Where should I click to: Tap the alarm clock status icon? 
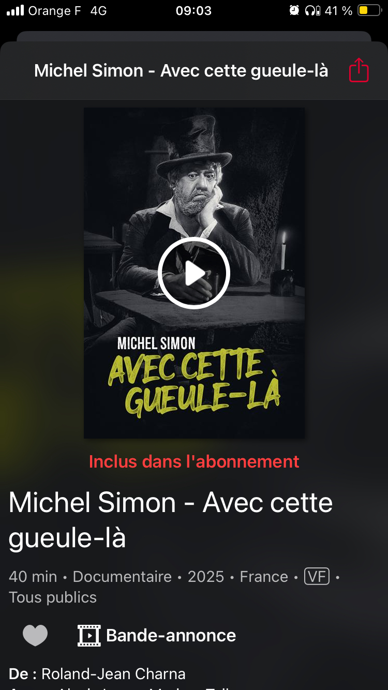294,10
